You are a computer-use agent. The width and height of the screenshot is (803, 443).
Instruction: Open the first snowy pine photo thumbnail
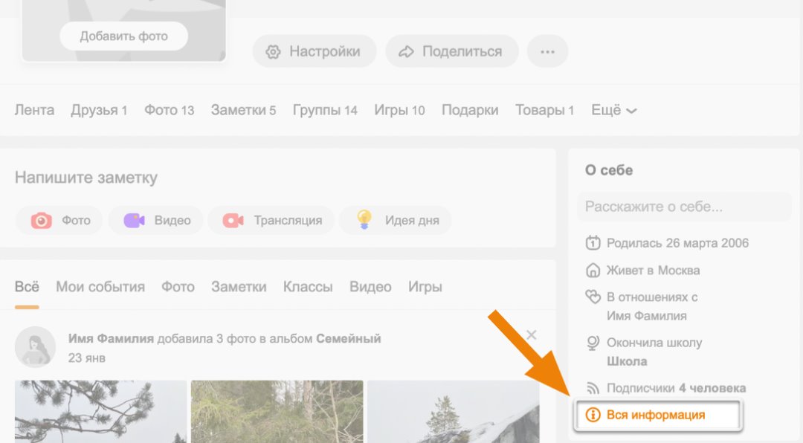pyautogui.click(x=100, y=411)
